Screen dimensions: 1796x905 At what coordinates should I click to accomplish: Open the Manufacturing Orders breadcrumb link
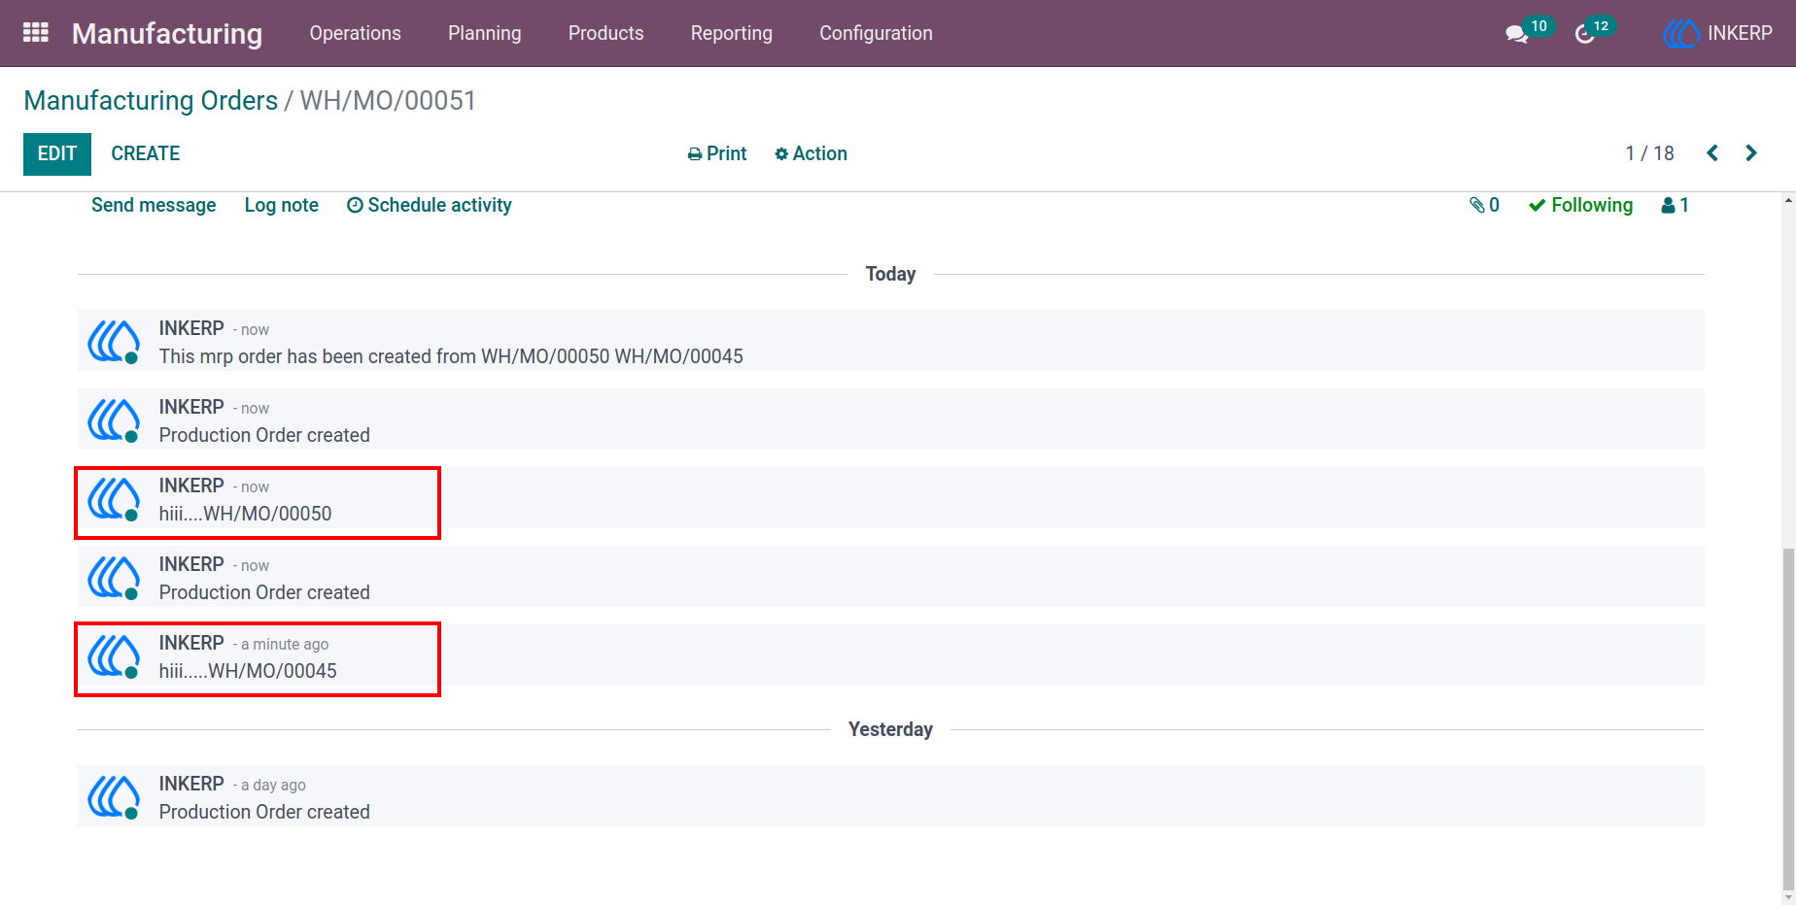tap(151, 100)
